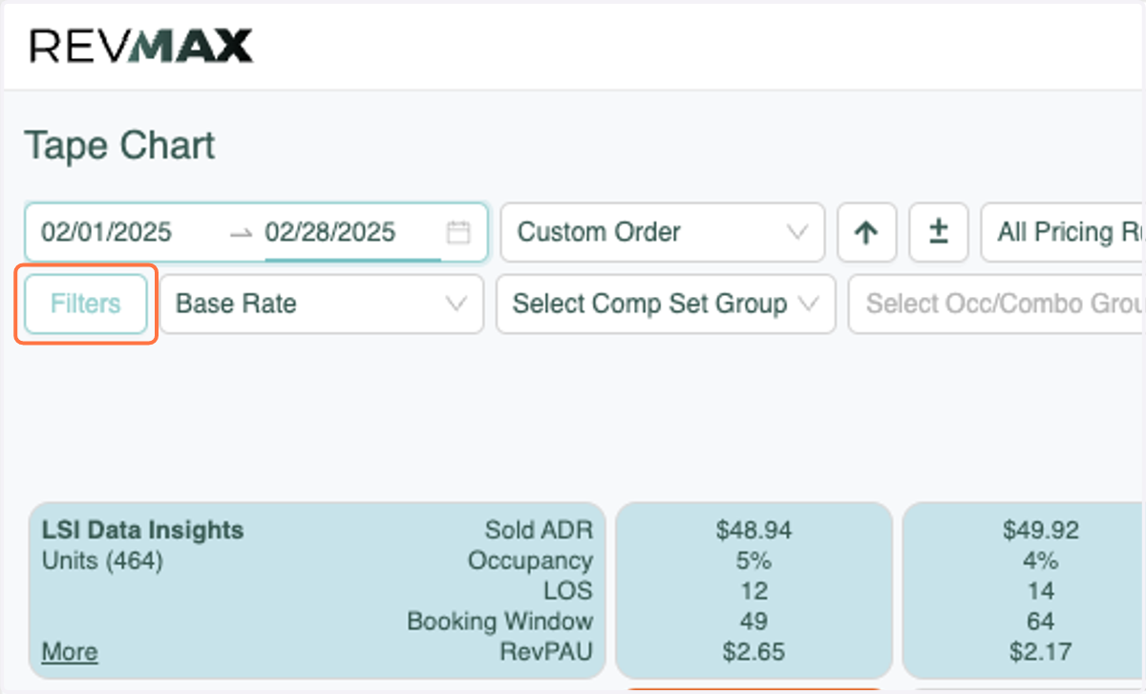Click the Units (464) label
Viewport: 1146px width, 694px height.
102,560
